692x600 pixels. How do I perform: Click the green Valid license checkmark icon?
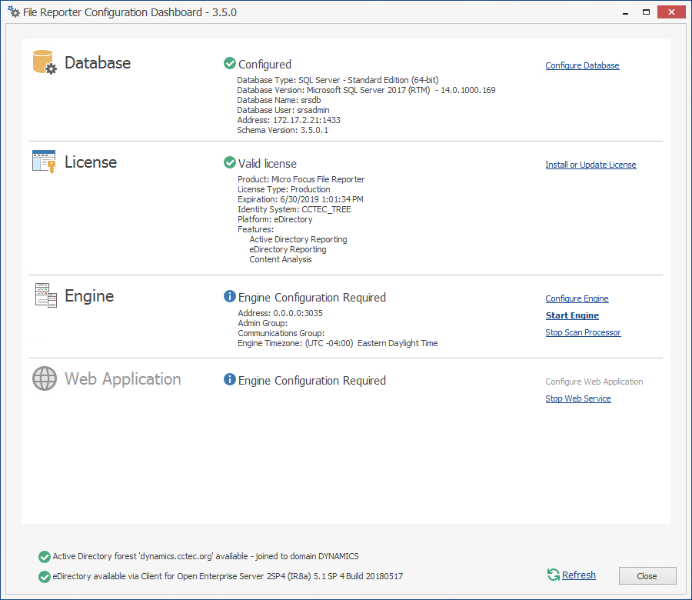click(229, 163)
